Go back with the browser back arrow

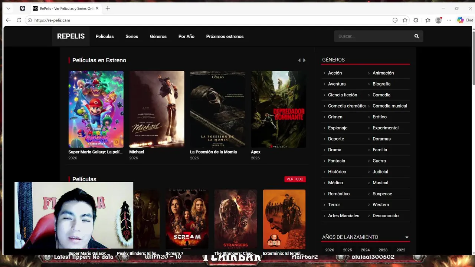click(x=8, y=20)
